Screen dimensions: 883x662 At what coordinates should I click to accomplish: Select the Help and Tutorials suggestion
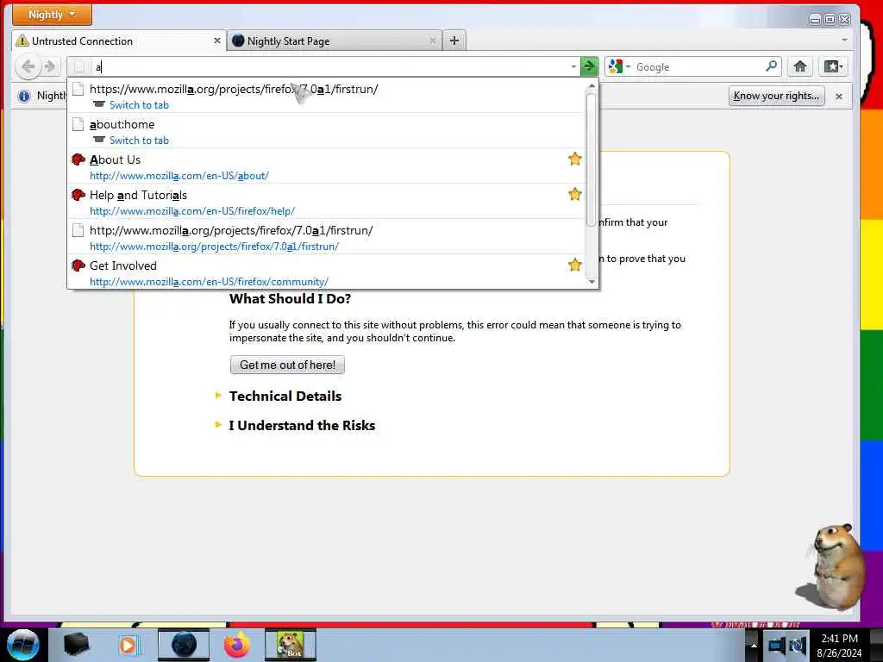pyautogui.click(x=327, y=202)
